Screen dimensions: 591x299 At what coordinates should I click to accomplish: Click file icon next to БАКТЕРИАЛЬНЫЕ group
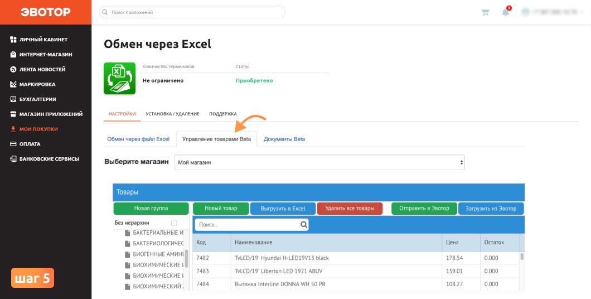point(127,233)
